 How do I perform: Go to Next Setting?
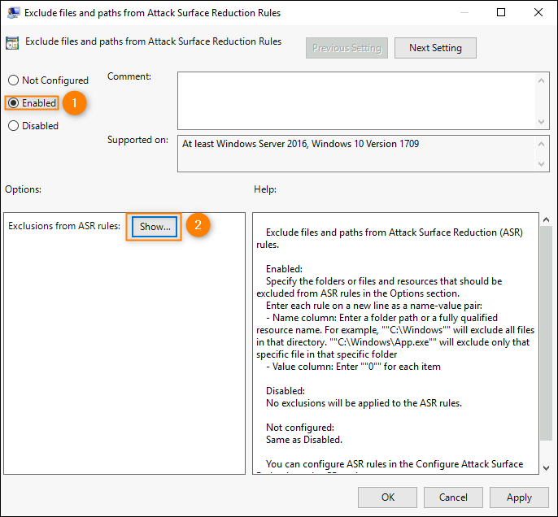click(435, 48)
